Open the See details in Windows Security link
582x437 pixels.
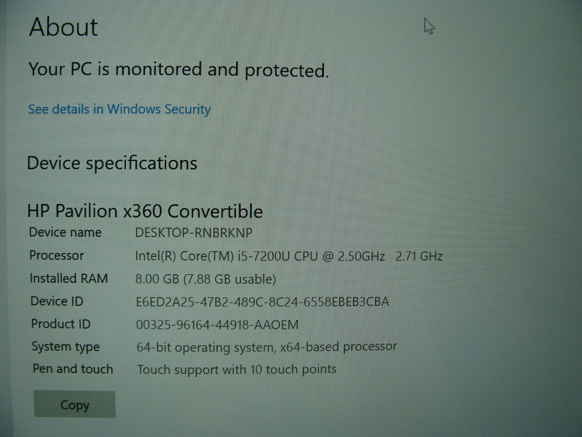pyautogui.click(x=119, y=109)
